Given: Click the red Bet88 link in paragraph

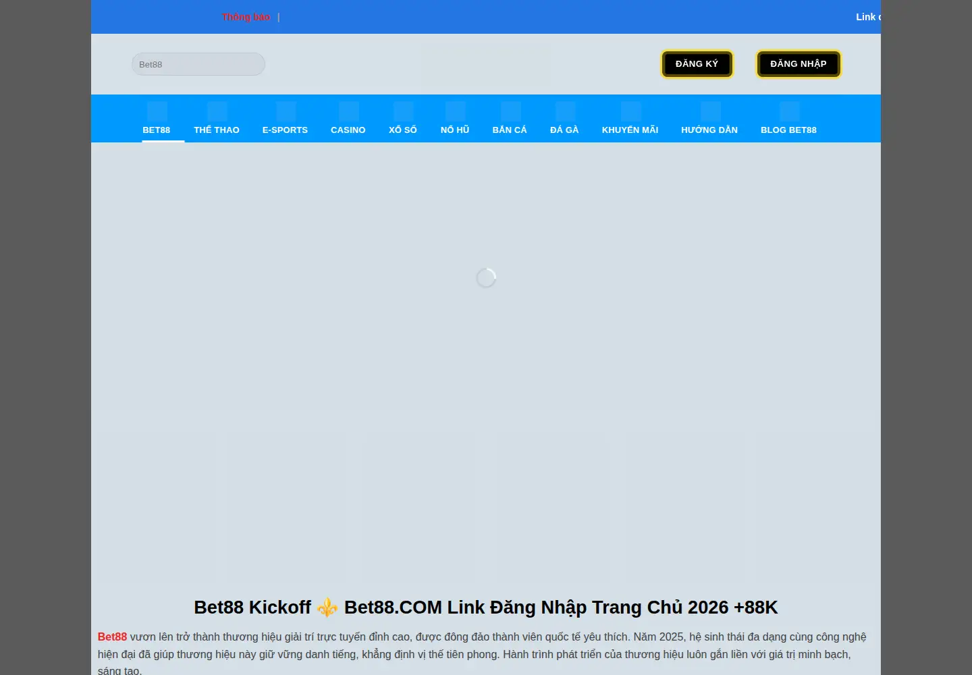Looking at the screenshot, I should pos(112,637).
